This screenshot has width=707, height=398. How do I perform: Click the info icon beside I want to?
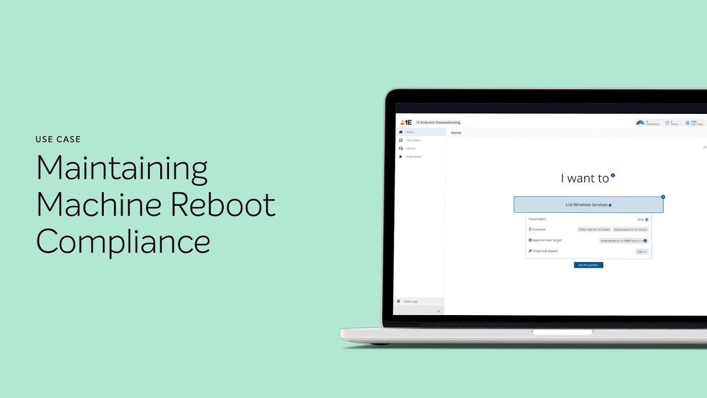tap(613, 176)
